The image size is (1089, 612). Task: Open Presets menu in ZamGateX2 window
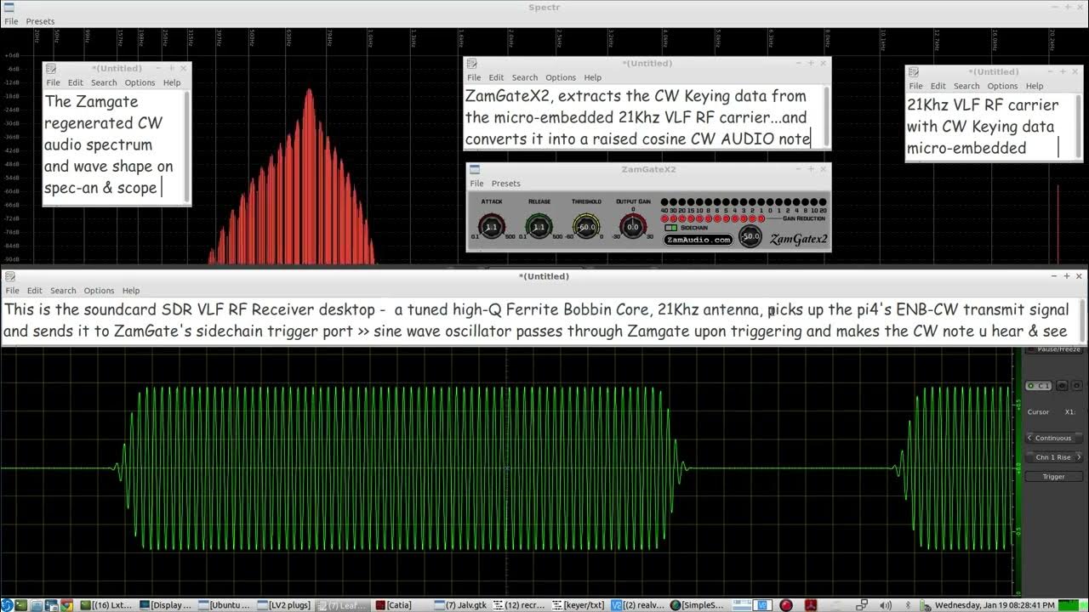coord(505,184)
